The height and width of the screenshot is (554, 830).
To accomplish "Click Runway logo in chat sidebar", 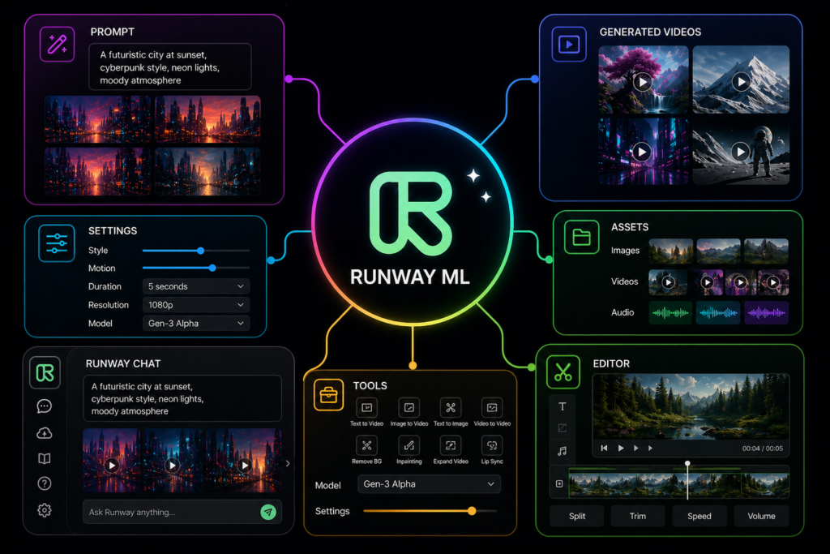I will point(45,373).
